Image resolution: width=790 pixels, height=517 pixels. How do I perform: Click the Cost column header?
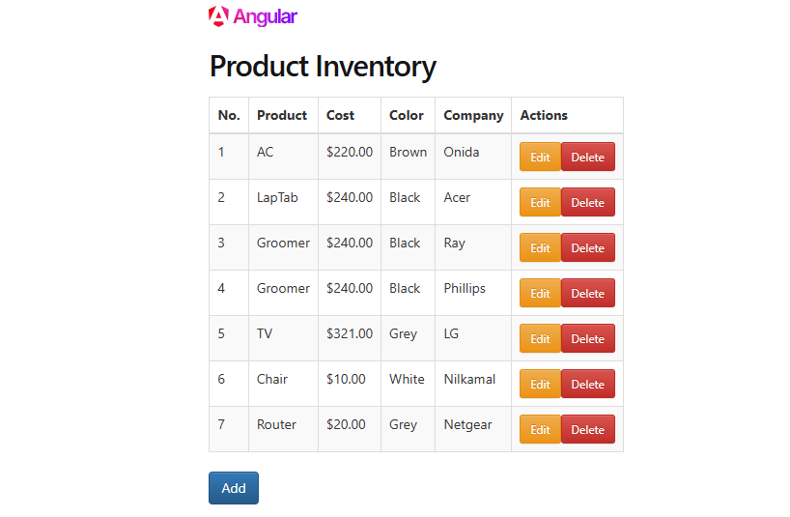pyautogui.click(x=340, y=115)
